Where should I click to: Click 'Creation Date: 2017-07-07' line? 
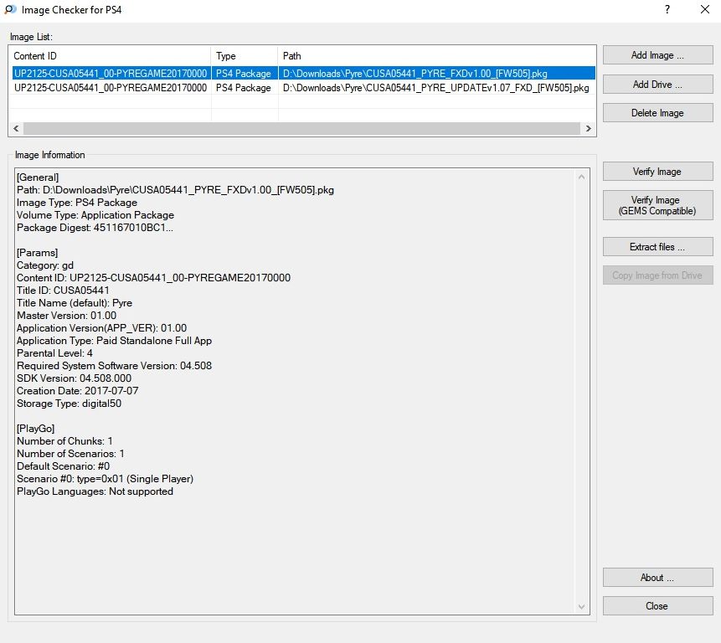point(77,391)
